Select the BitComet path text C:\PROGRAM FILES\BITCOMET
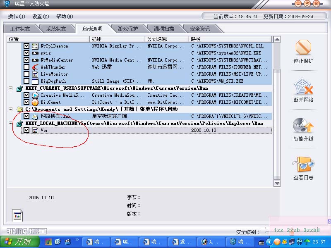 [x=229, y=102]
